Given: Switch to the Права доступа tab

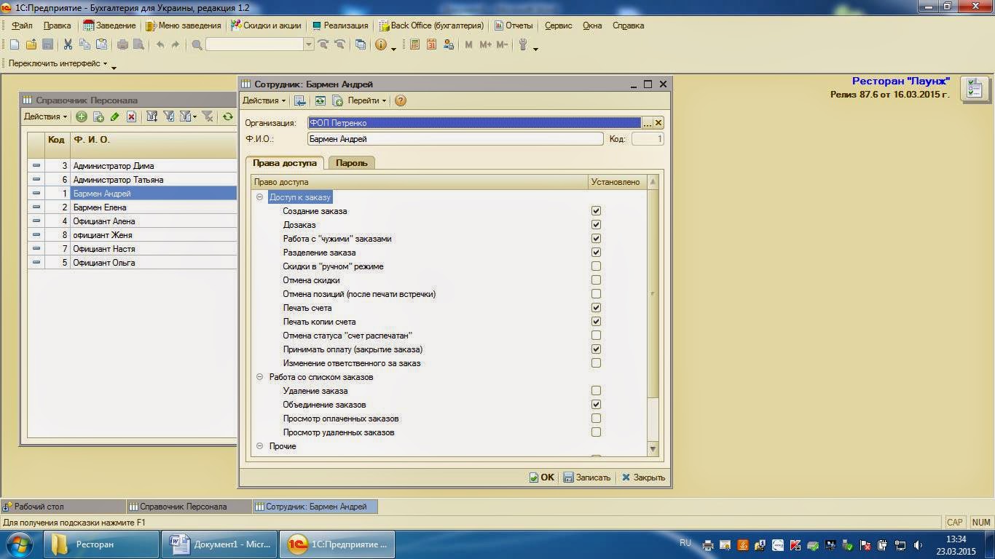Looking at the screenshot, I should pyautogui.click(x=285, y=163).
